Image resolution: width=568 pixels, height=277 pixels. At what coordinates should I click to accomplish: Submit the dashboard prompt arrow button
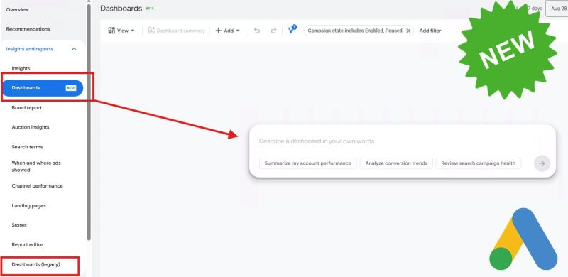(x=542, y=163)
